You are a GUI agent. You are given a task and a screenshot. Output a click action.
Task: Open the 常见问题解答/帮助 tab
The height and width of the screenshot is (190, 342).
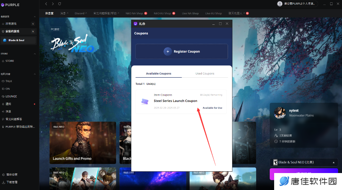coord(106,13)
